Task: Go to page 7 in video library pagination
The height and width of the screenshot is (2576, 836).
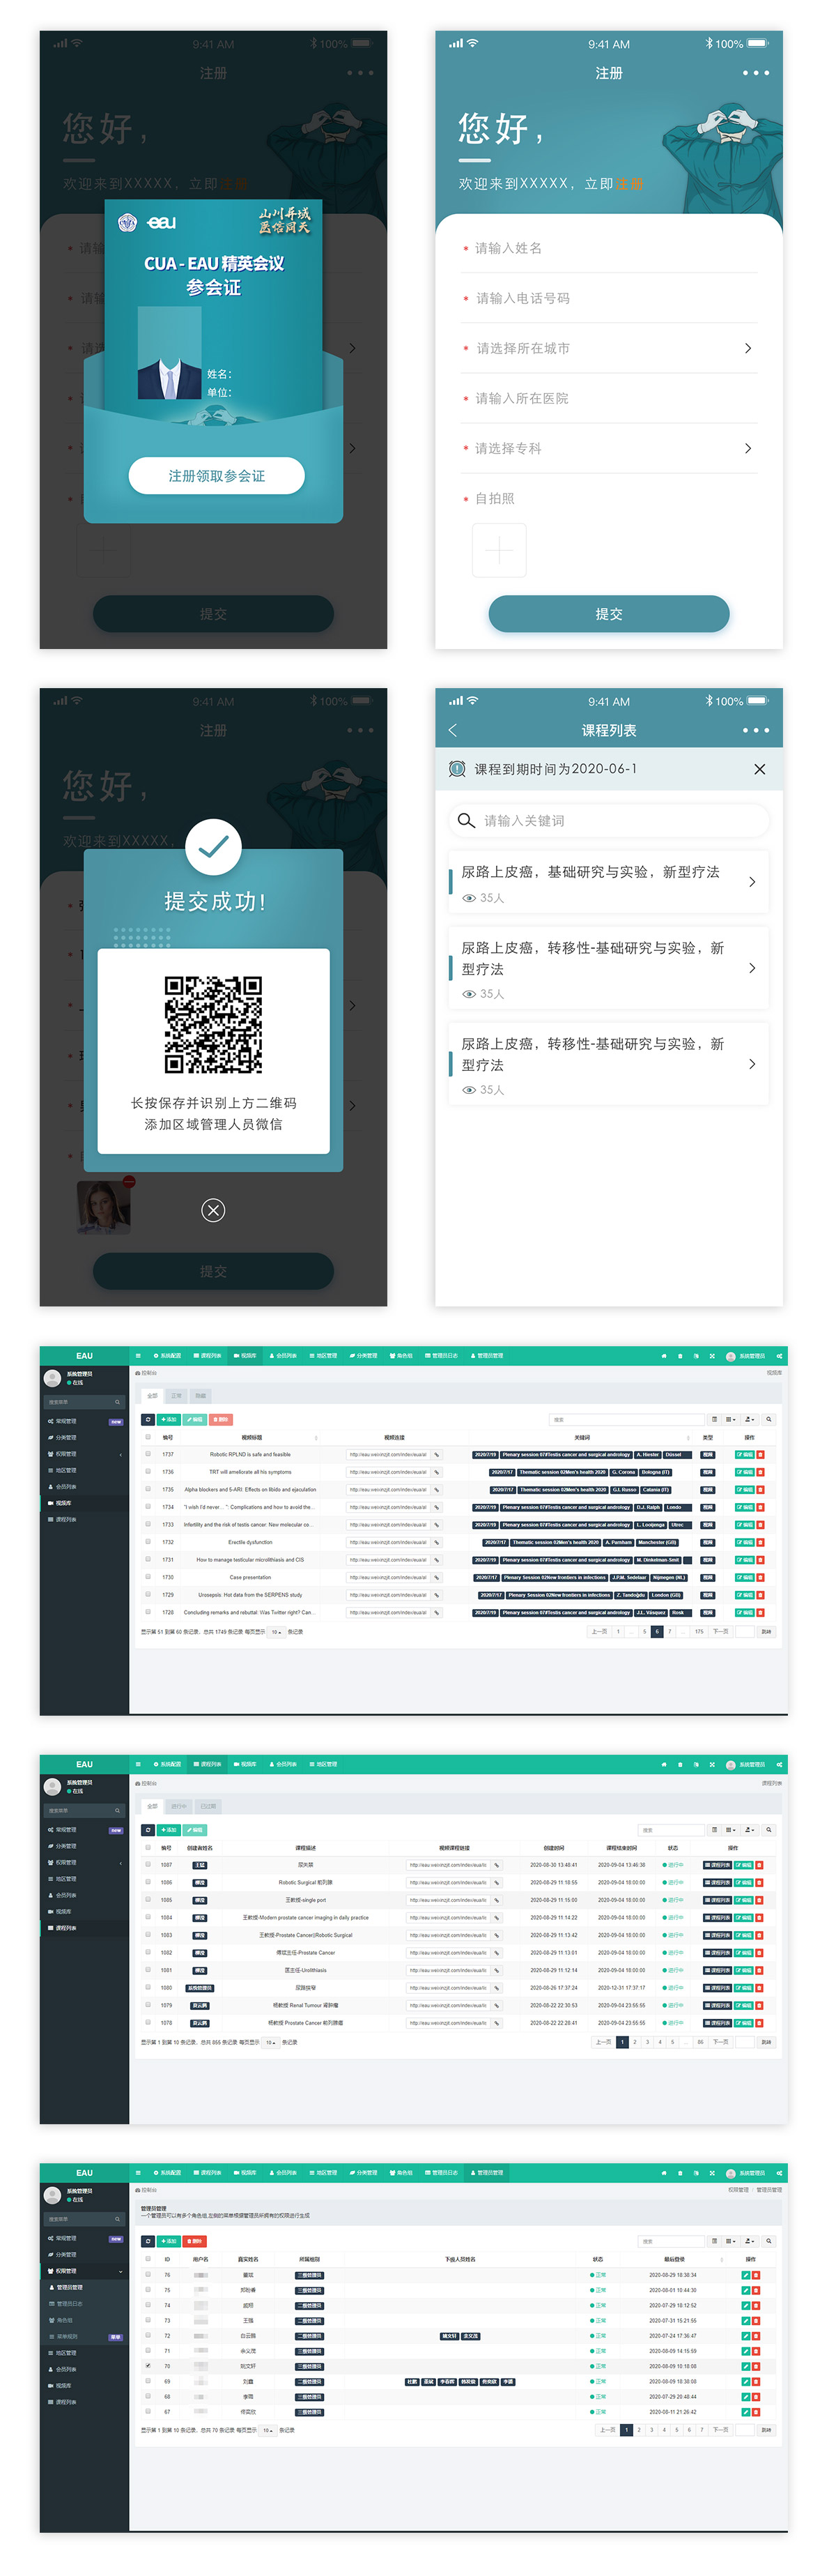Action: click(x=669, y=1631)
